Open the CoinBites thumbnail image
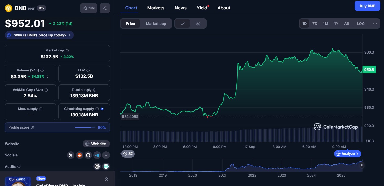Screen dimensions: 384x186 [18, 181]
